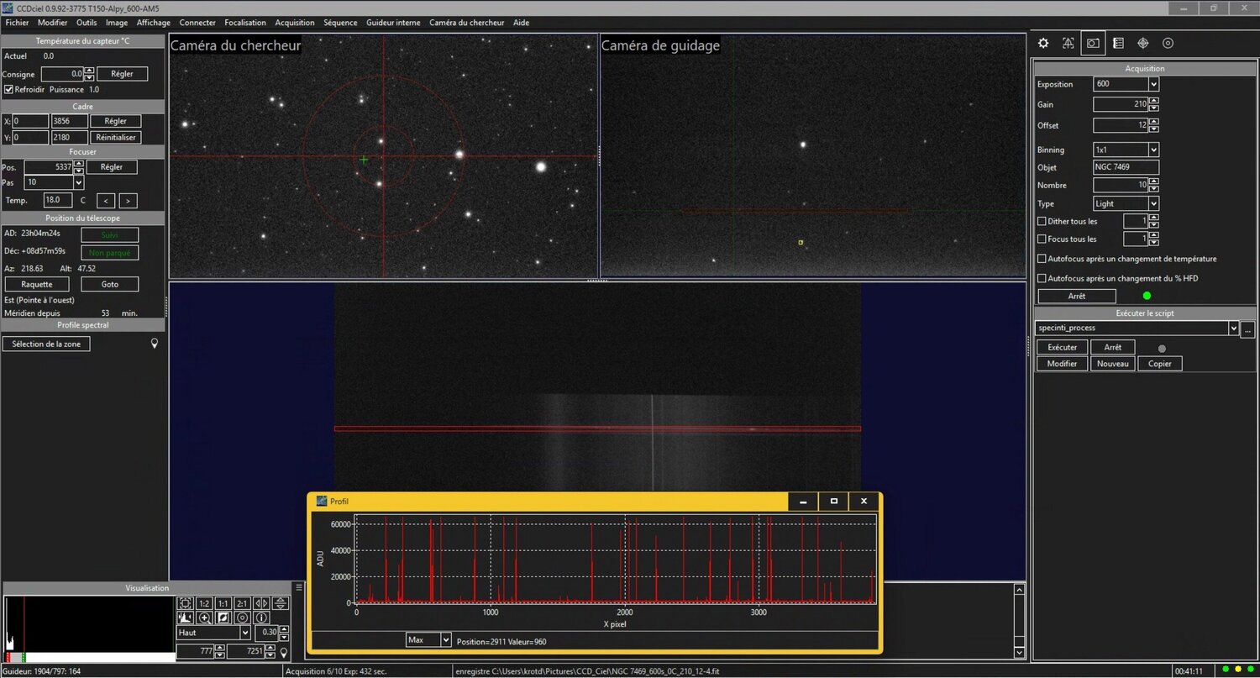Move the focuser outward with > button
The image size is (1260, 678).
(x=128, y=201)
